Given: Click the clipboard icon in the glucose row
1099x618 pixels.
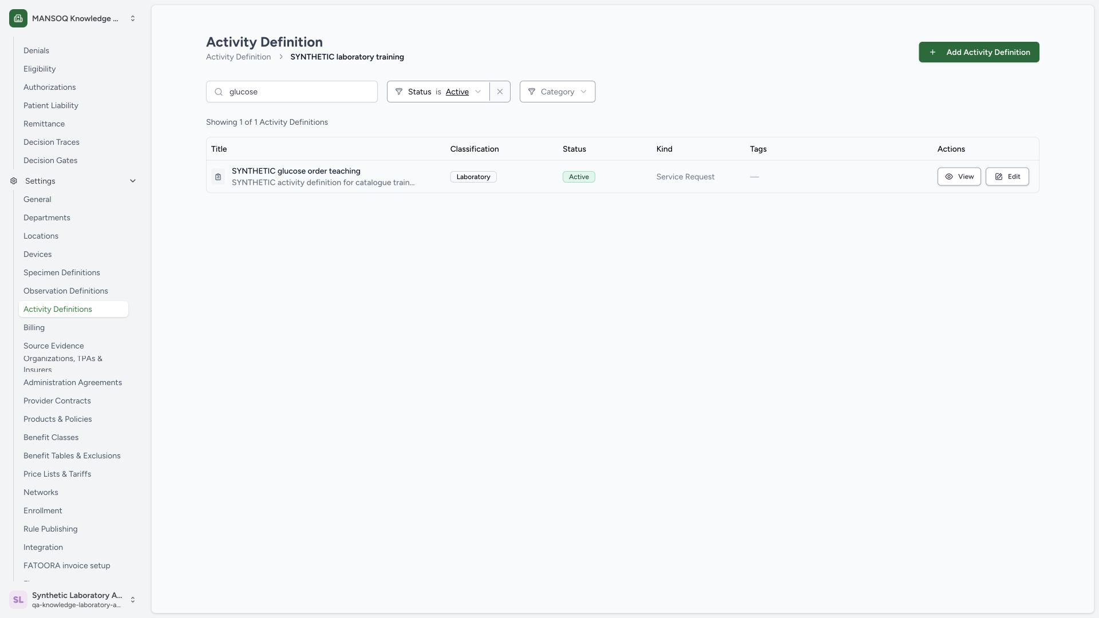Looking at the screenshot, I should [x=218, y=177].
